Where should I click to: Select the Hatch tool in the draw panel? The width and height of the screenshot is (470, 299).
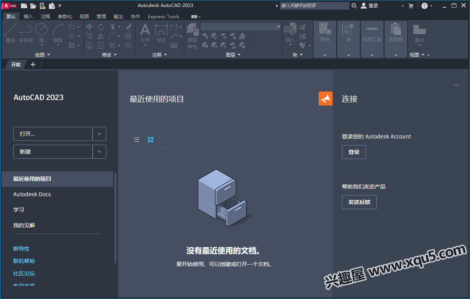click(x=72, y=45)
